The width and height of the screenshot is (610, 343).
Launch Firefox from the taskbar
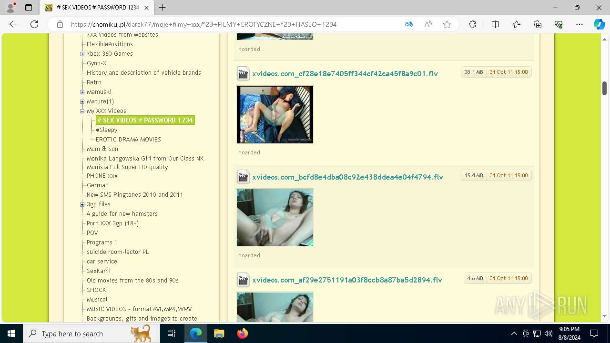click(242, 333)
